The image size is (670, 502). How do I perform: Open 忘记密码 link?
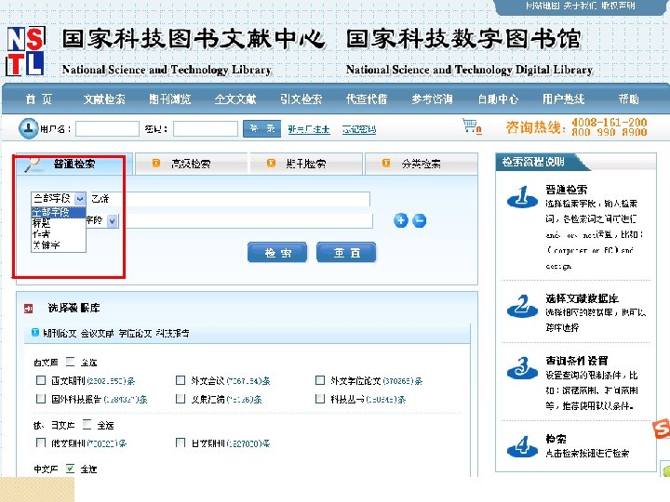(359, 129)
